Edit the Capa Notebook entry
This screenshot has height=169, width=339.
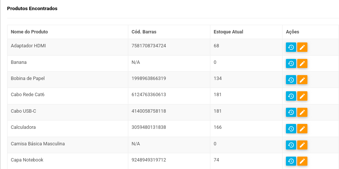[302, 161]
